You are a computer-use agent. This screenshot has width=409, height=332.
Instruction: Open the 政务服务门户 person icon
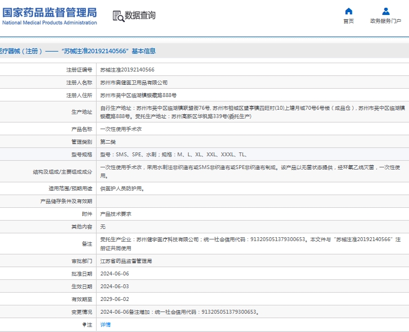pyautogui.click(x=386, y=11)
